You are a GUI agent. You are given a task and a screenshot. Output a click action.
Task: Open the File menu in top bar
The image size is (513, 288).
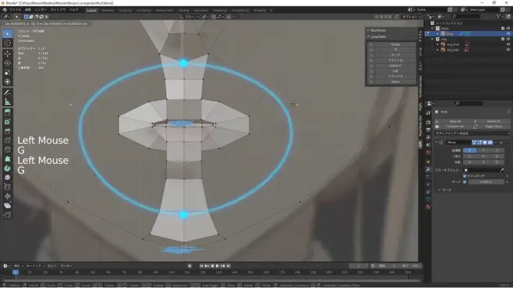15,10
